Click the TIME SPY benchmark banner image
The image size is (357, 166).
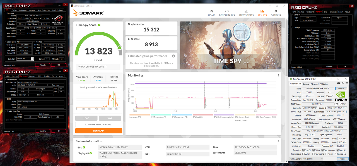pos(230,45)
